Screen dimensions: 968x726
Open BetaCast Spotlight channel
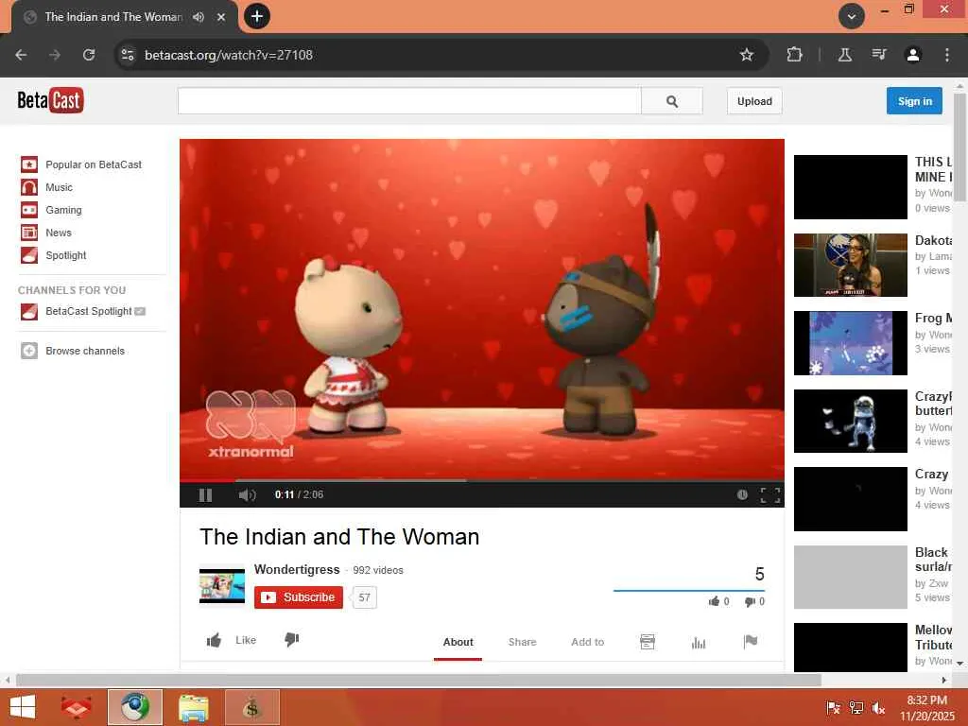point(88,311)
